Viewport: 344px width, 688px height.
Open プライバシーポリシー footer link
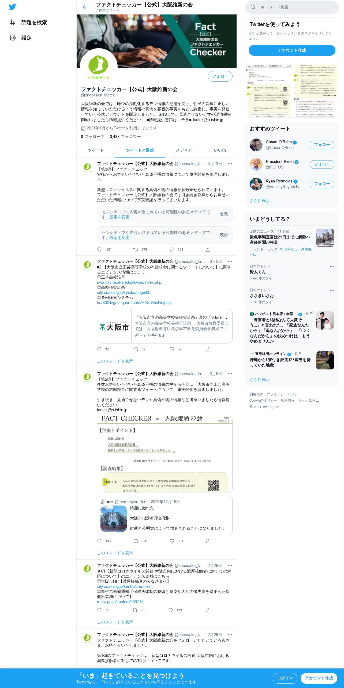tap(284, 394)
